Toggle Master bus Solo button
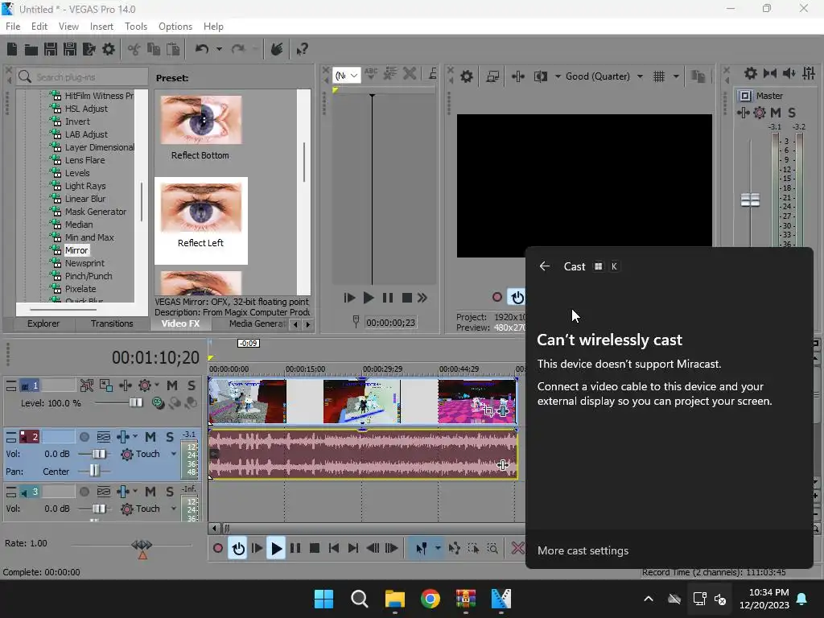The image size is (824, 618). pyautogui.click(x=792, y=113)
